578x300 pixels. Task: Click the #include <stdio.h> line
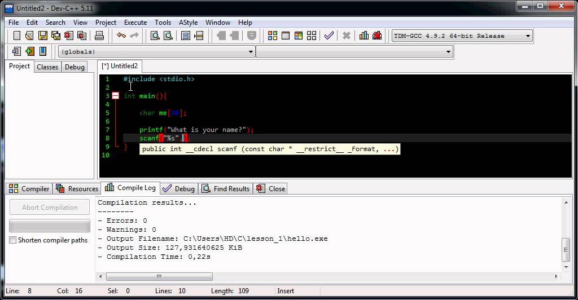(159, 79)
